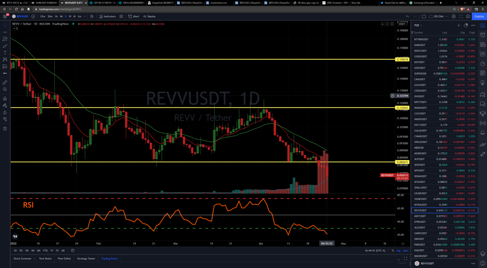Open the chart layout selector square icon
Viewport: 487px width, 268px height.
[x=424, y=16]
